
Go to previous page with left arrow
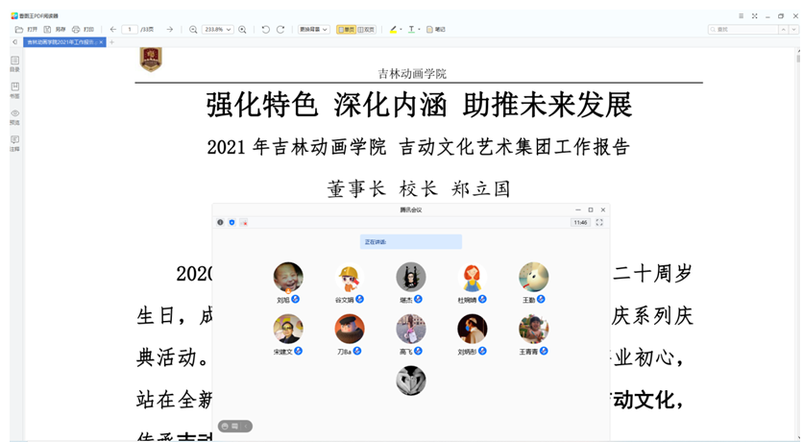click(113, 30)
